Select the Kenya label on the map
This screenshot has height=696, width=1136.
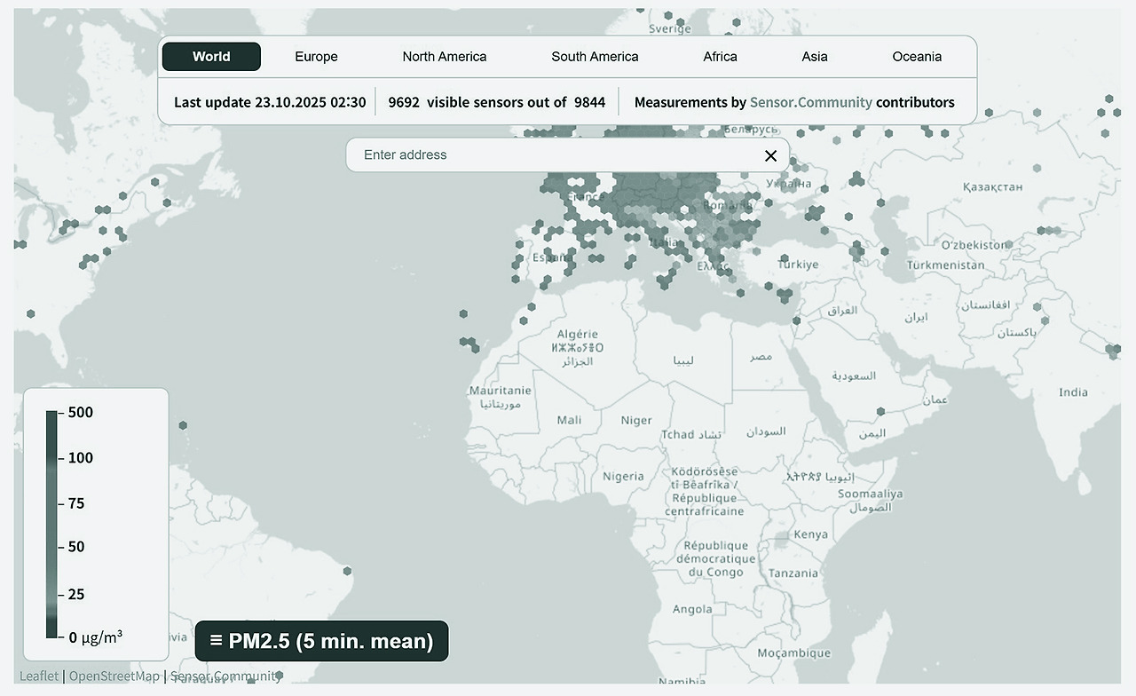point(811,534)
